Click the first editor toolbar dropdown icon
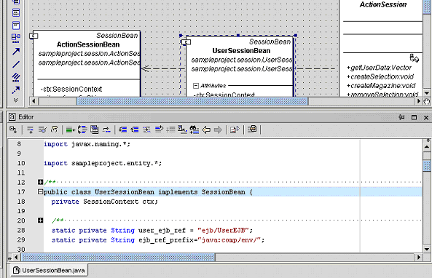432x278 pixels. tap(13, 130)
